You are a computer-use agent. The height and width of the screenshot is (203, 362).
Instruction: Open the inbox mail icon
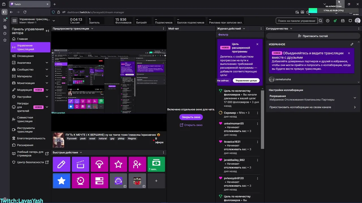pos(343,21)
